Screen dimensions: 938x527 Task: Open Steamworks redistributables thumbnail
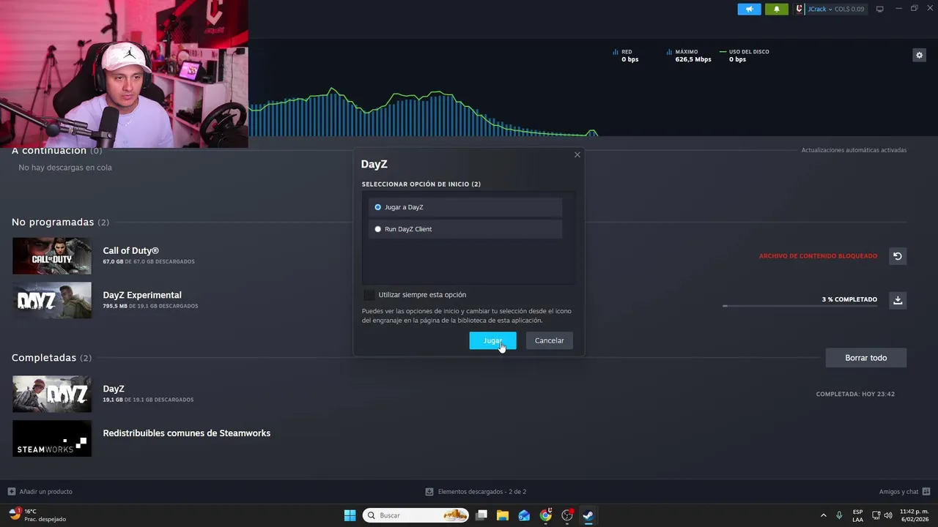click(x=52, y=438)
